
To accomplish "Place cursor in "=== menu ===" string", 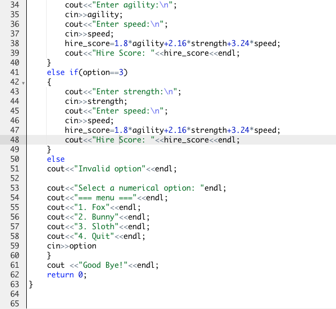I will 105,198.
